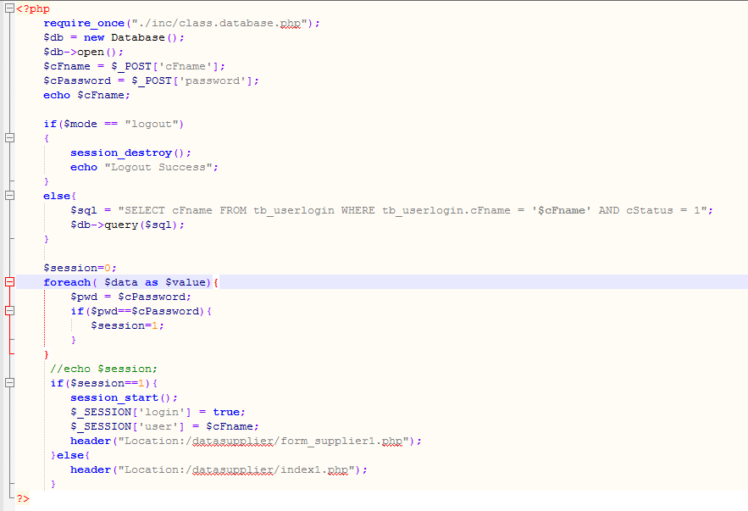Collapse the fold marker beside if($pwd==$cPassword){

pyautogui.click(x=9, y=311)
